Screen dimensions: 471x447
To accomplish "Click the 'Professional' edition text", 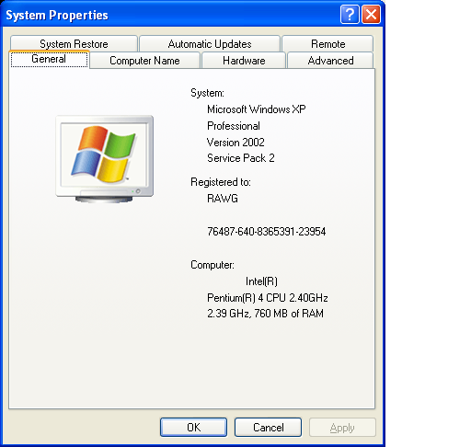I will pos(234,126).
